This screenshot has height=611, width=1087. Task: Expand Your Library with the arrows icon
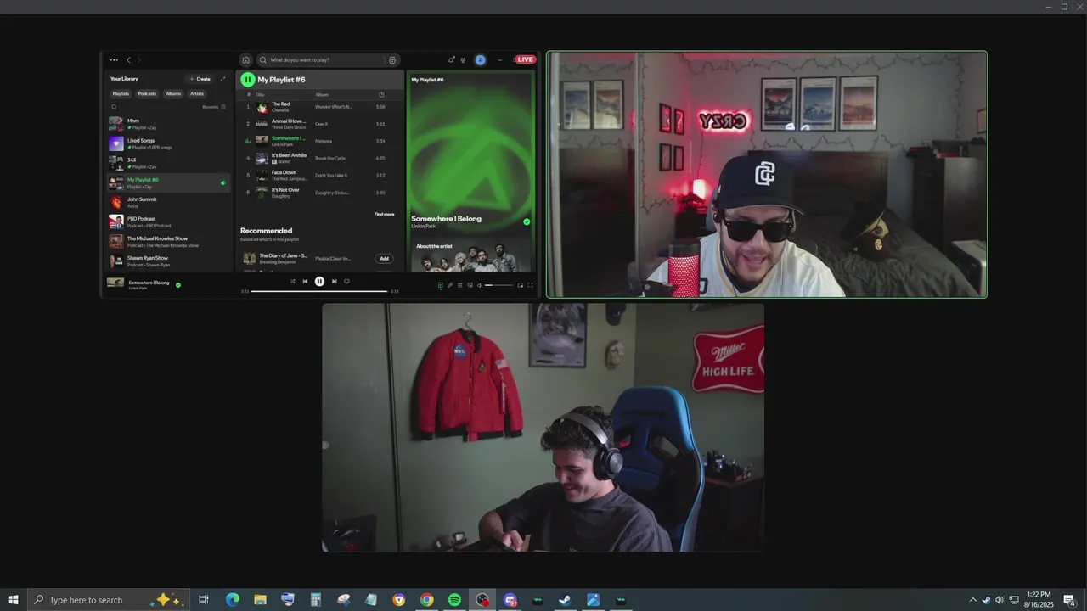point(223,79)
